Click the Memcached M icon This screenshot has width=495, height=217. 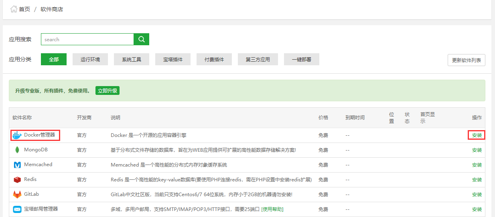tap(17, 165)
